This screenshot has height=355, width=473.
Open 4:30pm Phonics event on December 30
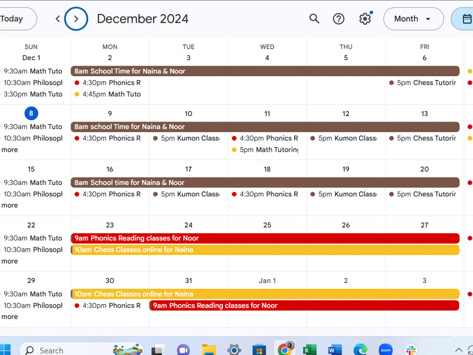pos(108,305)
